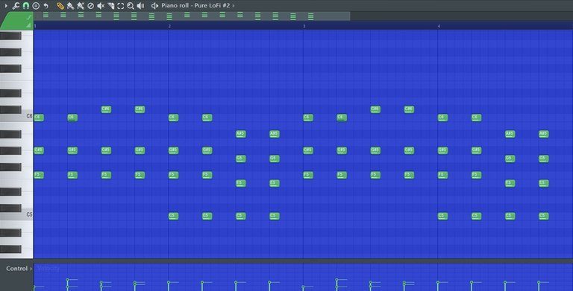
Task: Select the Slice tool icon
Action: [110, 5]
